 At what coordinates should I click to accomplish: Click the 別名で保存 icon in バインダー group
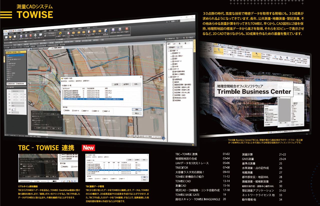(120, 29)
